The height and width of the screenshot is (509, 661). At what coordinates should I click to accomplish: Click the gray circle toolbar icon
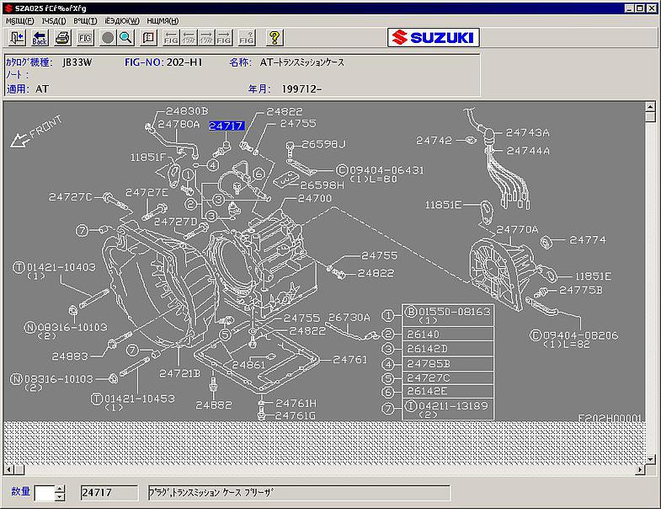pyautogui.click(x=108, y=38)
